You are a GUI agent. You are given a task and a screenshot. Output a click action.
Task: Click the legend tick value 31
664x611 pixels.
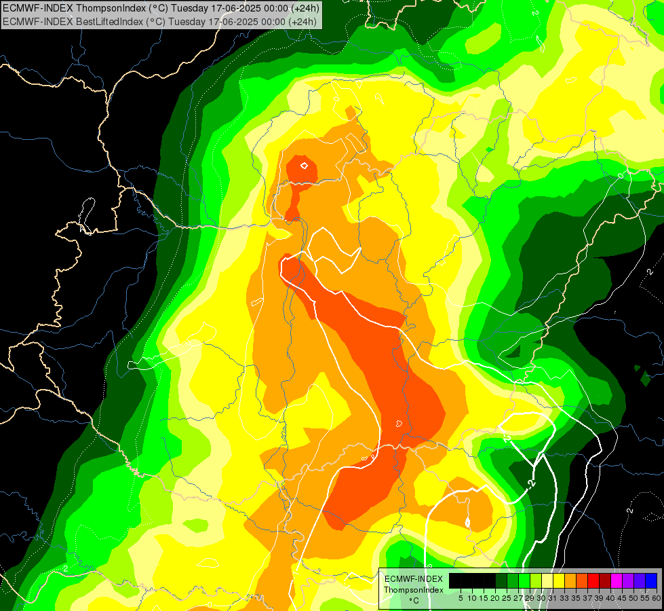553,598
